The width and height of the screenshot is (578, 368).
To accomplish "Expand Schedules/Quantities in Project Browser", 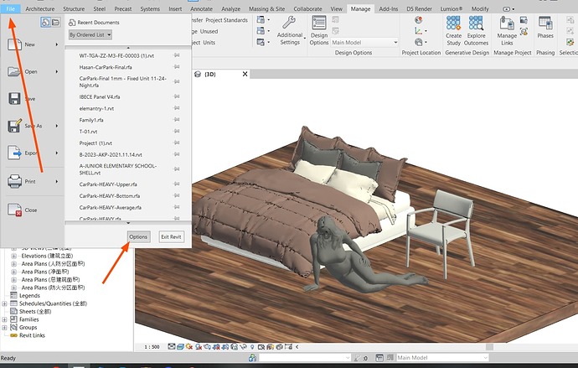I will [x=4, y=303].
